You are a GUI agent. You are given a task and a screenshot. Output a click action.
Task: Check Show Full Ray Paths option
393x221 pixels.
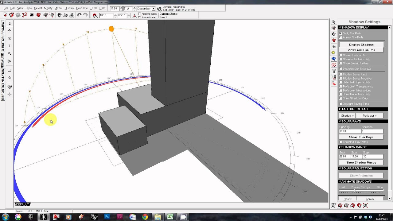pyautogui.click(x=340, y=142)
